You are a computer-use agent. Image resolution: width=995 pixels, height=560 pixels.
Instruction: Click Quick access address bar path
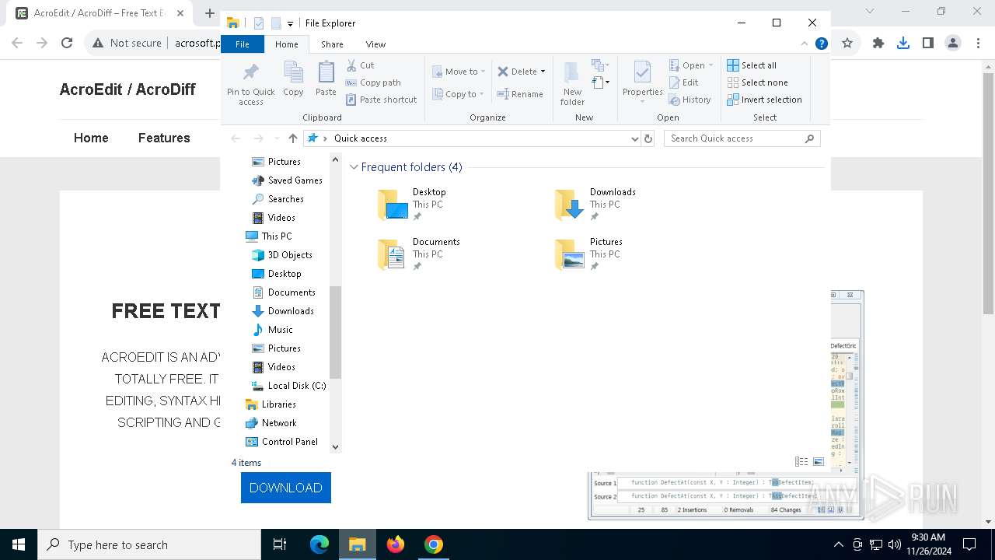[361, 138]
